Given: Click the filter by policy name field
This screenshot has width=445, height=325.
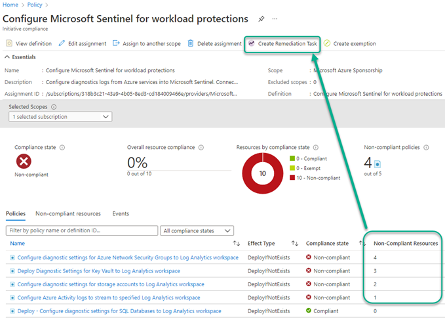Looking at the screenshot, I should [82, 230].
